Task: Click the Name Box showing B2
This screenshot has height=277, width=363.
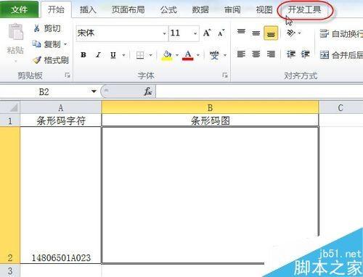Action: [45, 92]
